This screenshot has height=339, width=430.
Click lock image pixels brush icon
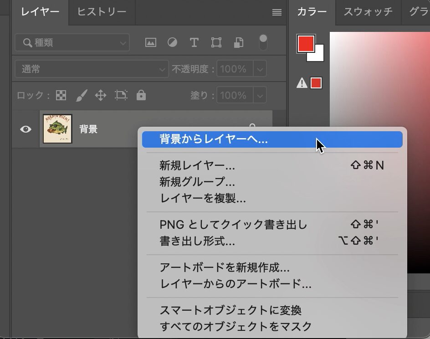(x=81, y=95)
